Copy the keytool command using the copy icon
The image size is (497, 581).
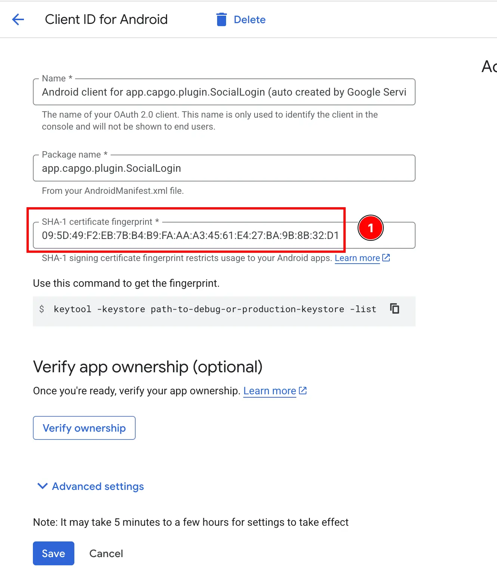click(395, 308)
